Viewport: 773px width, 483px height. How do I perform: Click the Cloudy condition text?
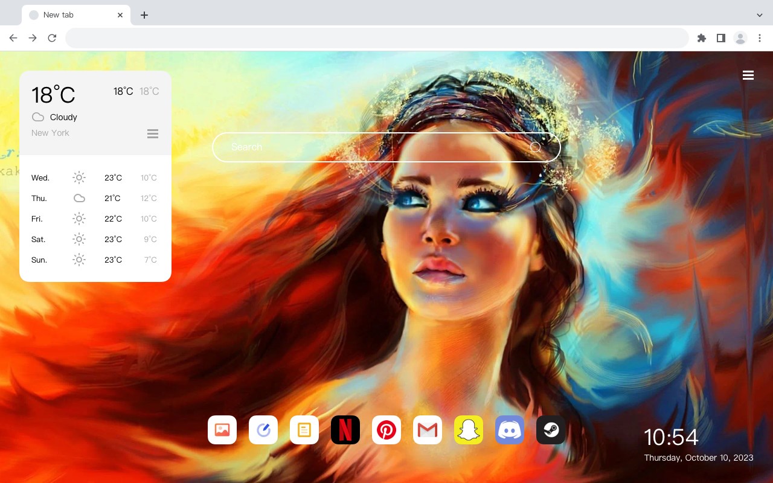pos(63,117)
